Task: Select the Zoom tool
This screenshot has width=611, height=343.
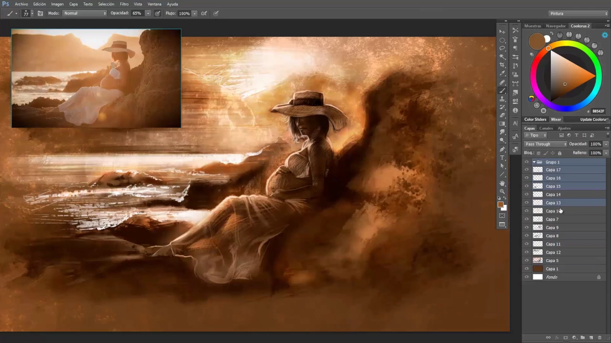Action: (502, 191)
